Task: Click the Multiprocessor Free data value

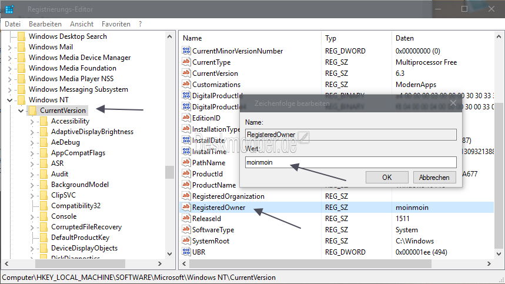Action: point(426,62)
